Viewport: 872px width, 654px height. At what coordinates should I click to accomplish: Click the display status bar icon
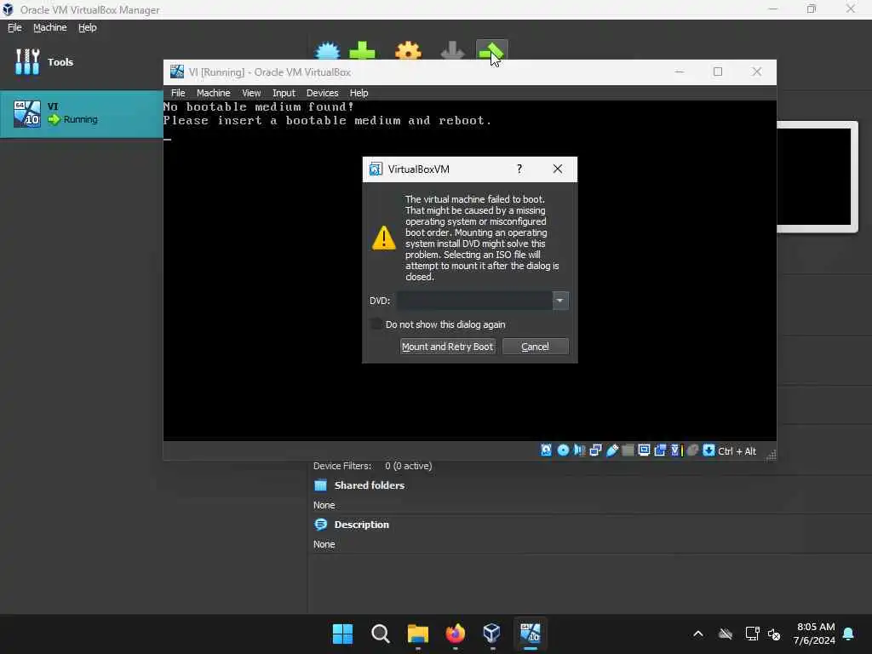pyautogui.click(x=644, y=450)
